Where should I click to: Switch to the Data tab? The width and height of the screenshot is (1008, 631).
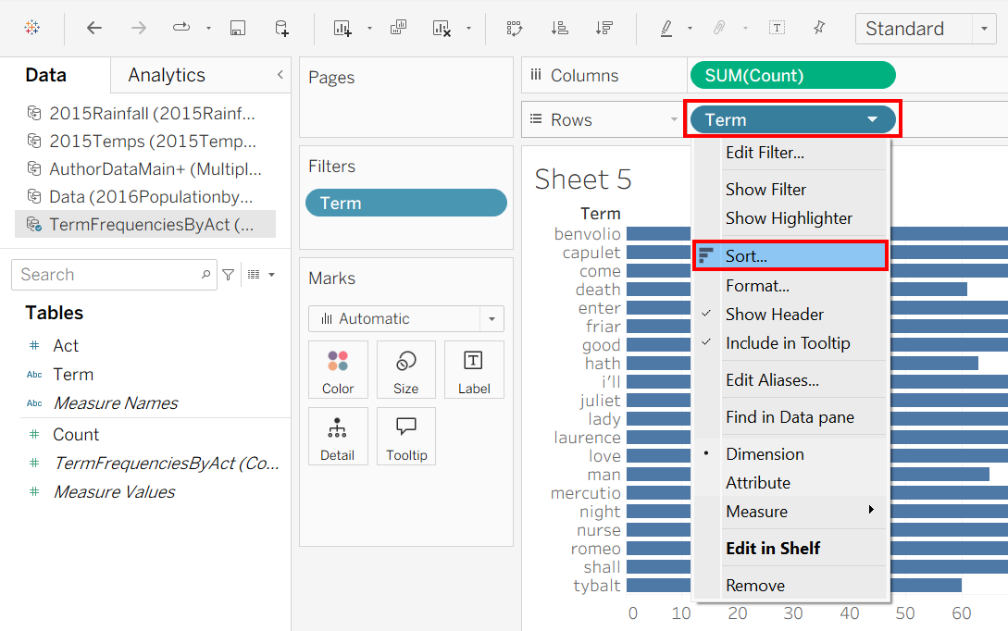tap(45, 75)
